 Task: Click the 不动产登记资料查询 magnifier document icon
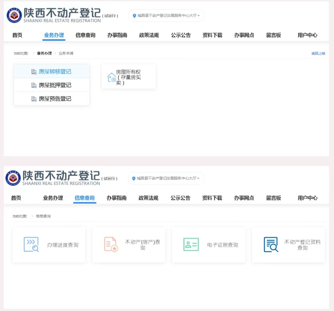click(271, 245)
